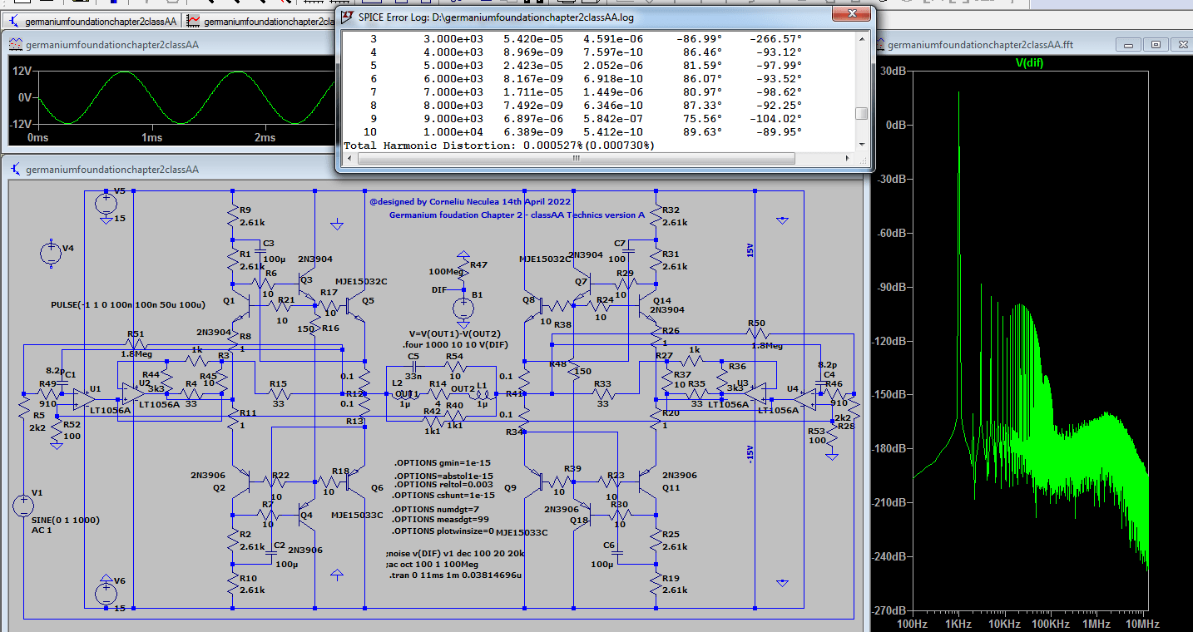Click the MJE15033C label next to Q6
The height and width of the screenshot is (632, 1193).
[x=357, y=515]
